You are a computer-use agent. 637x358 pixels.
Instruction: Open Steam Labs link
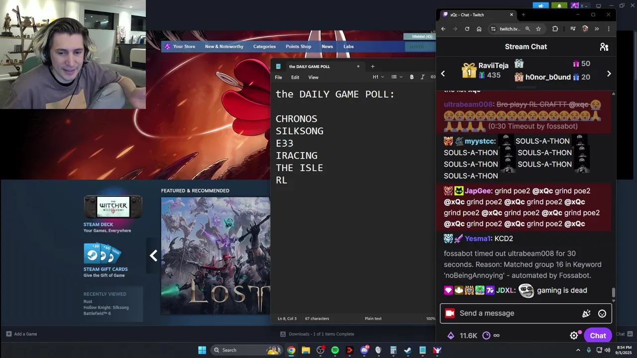click(x=348, y=47)
